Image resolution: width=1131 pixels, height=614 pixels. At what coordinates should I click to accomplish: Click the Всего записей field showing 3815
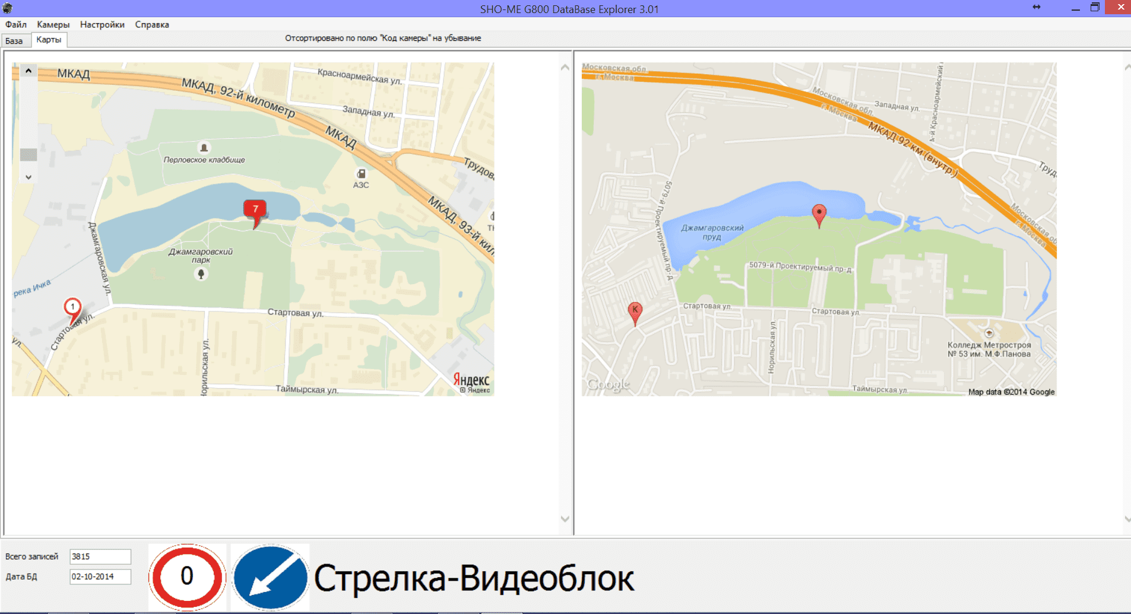point(100,556)
